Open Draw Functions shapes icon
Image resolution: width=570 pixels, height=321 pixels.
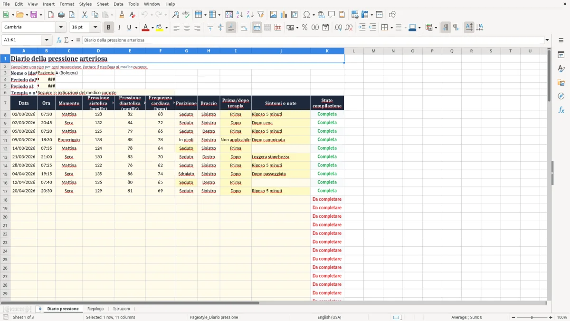[392, 15]
